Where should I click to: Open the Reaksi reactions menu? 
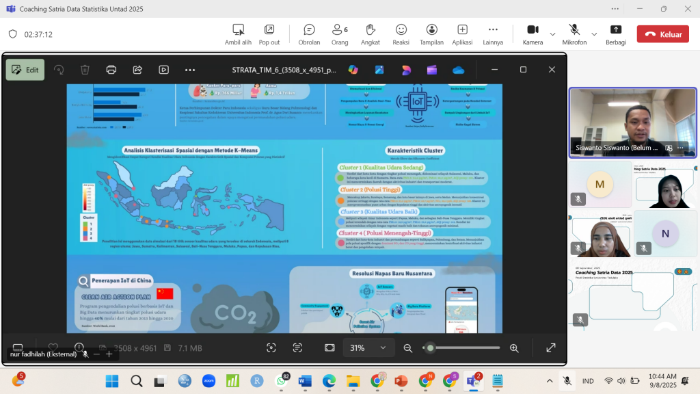[x=401, y=34]
